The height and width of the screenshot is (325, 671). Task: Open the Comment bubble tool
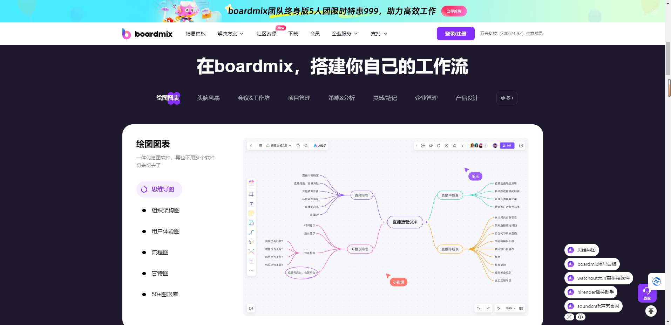coord(439,145)
